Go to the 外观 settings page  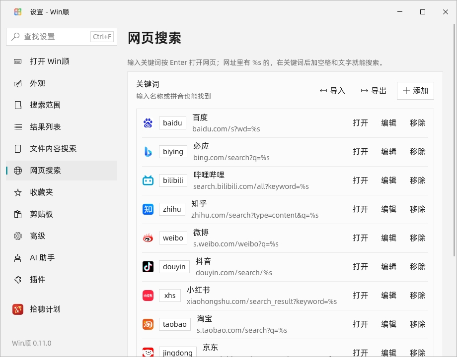coord(62,83)
